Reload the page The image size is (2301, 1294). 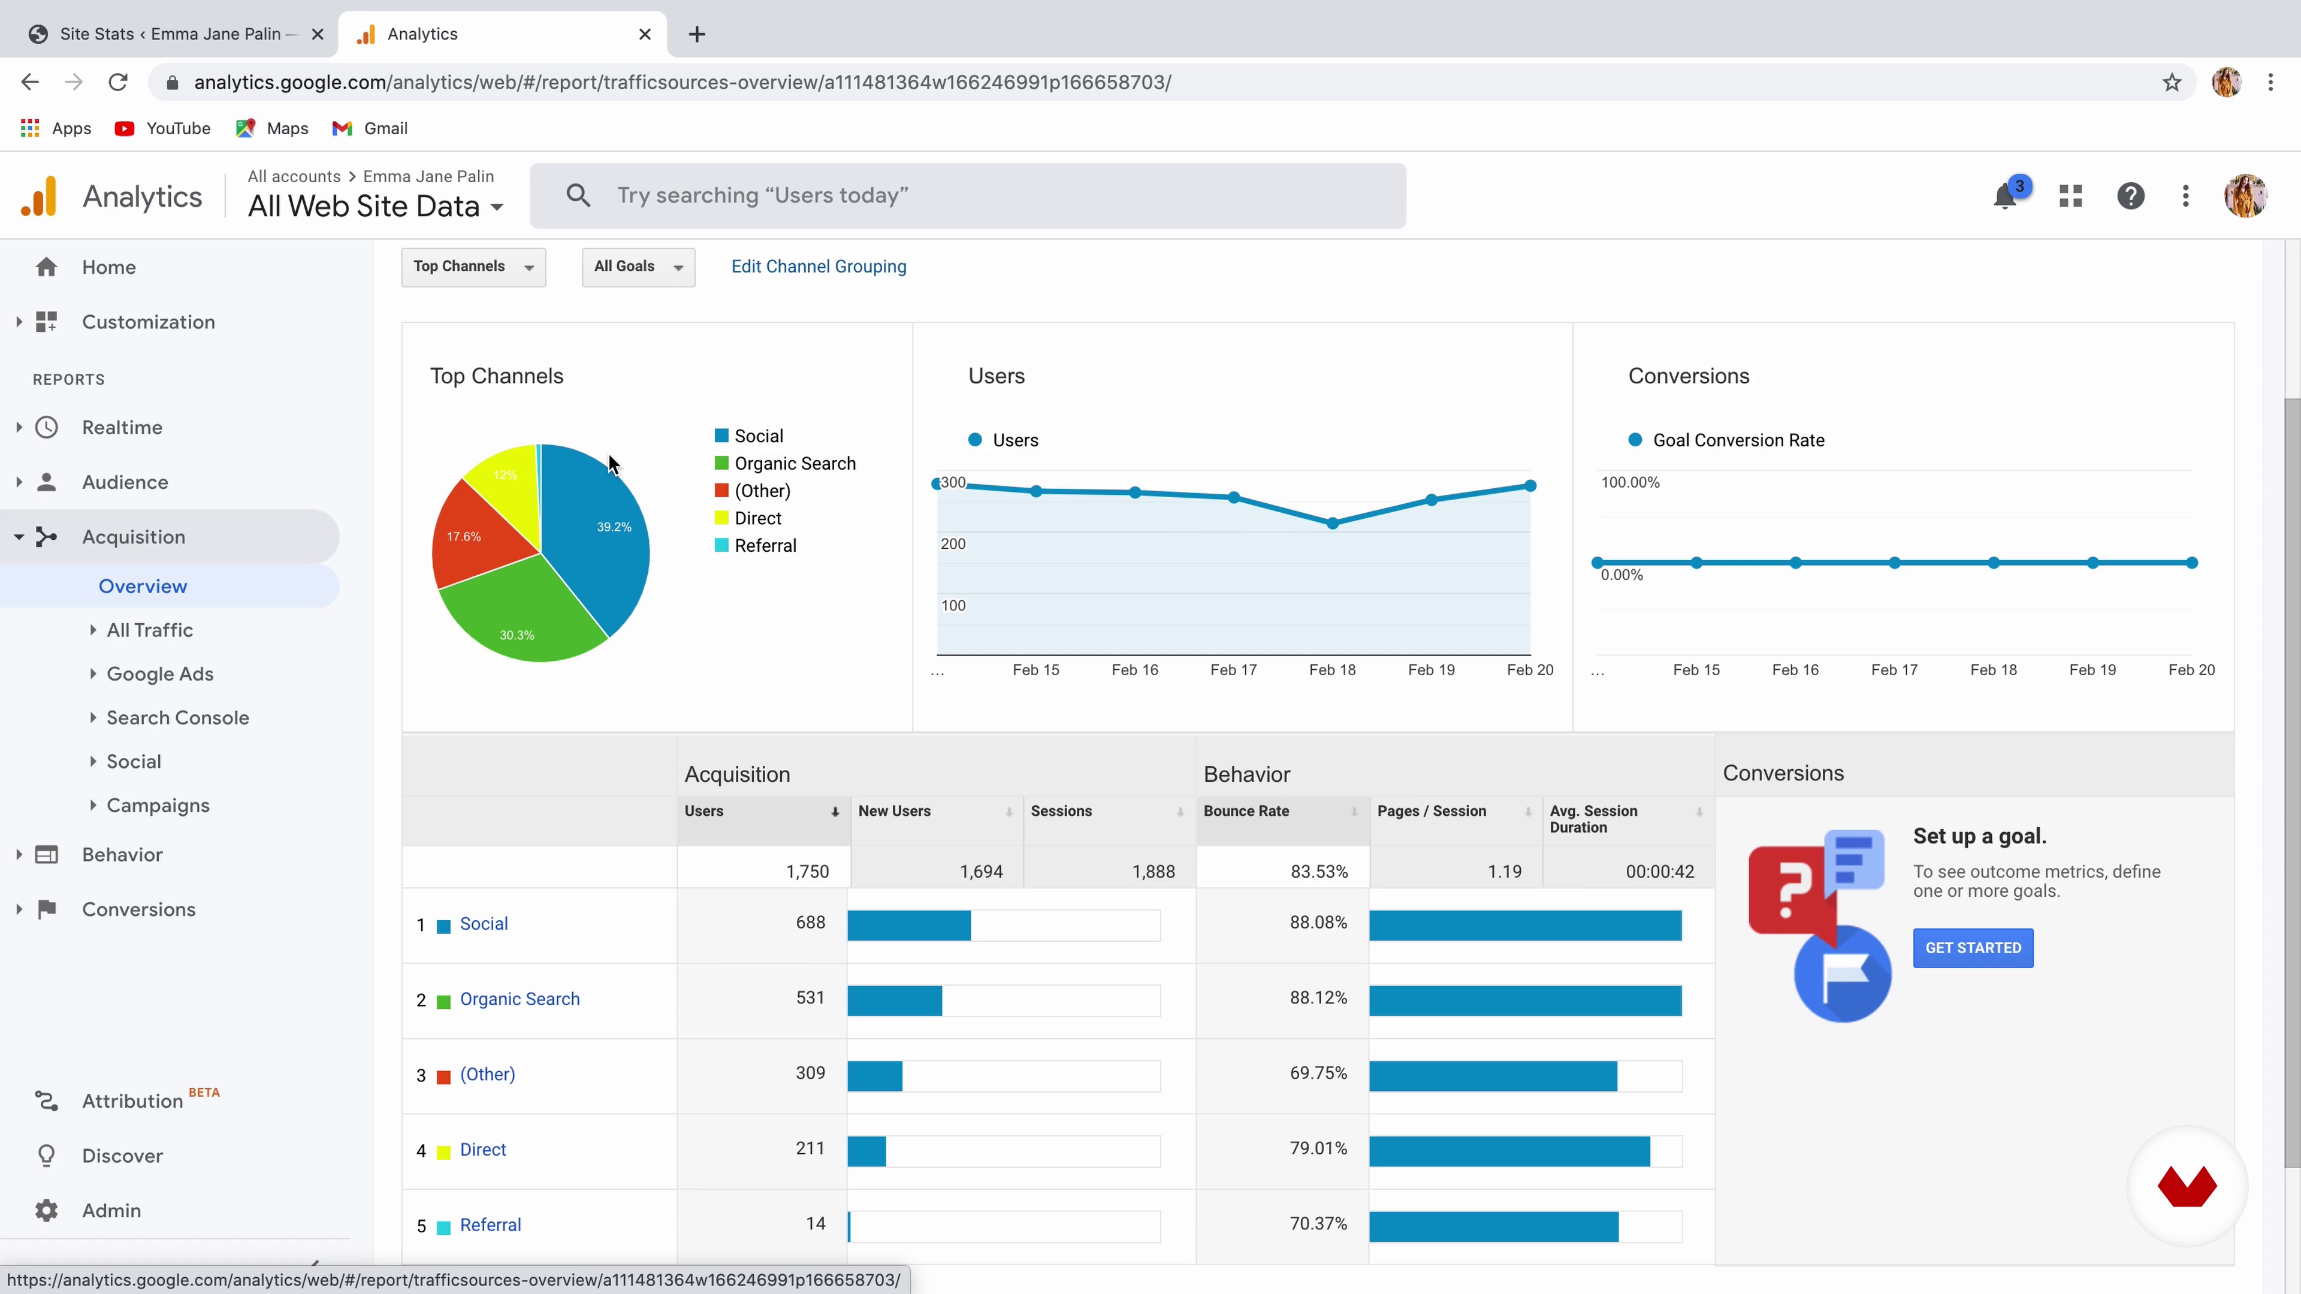tap(118, 82)
